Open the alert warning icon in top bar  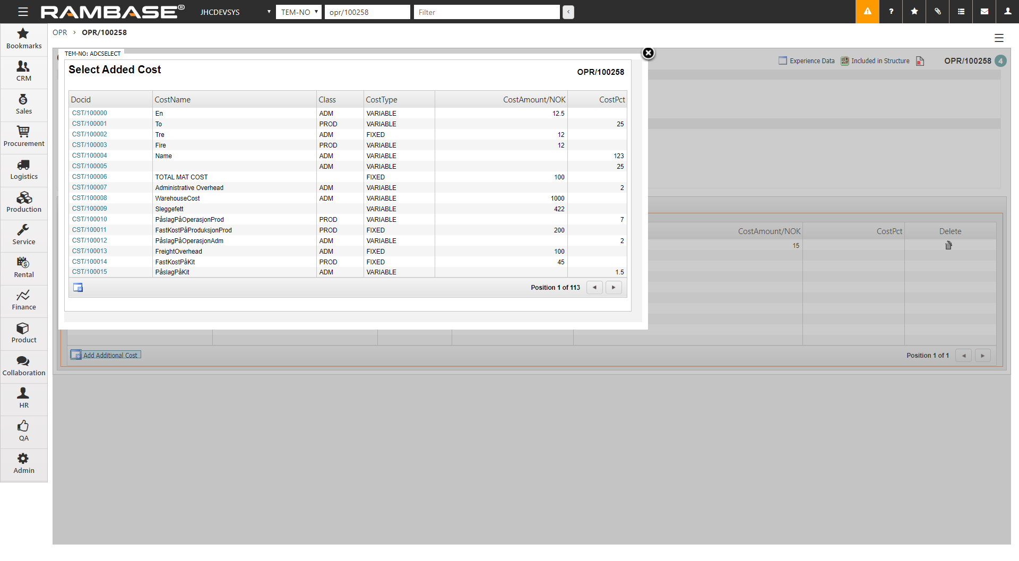click(867, 12)
